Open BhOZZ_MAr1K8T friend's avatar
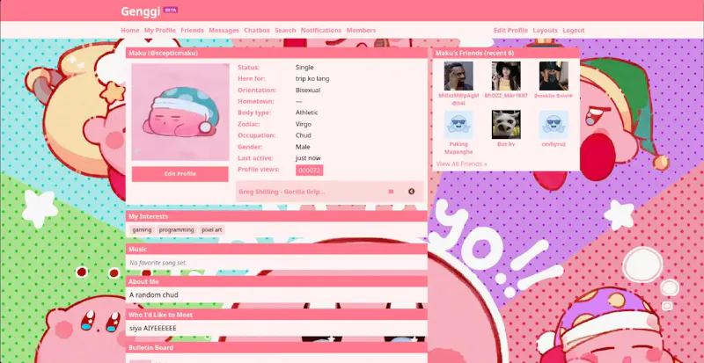Viewport: 704px width, 363px height. tap(506, 76)
